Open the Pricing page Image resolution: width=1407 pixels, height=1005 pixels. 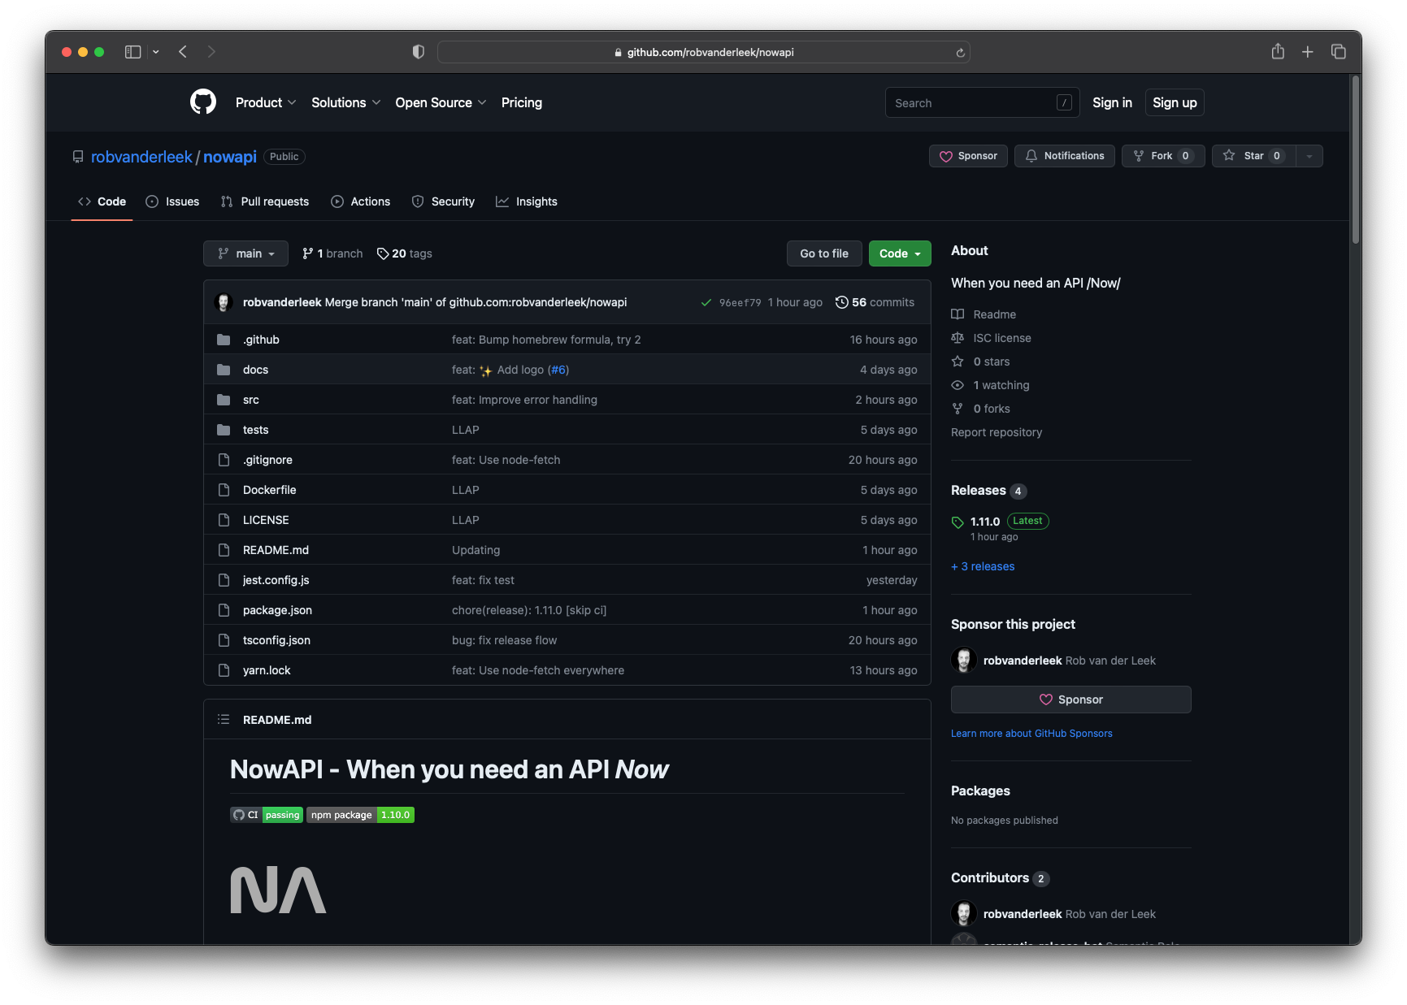(x=522, y=102)
